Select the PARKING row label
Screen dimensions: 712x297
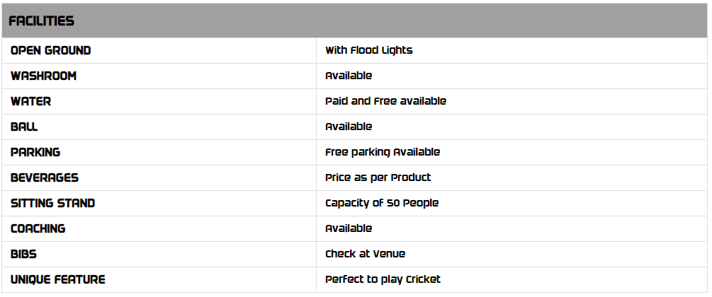coord(35,153)
